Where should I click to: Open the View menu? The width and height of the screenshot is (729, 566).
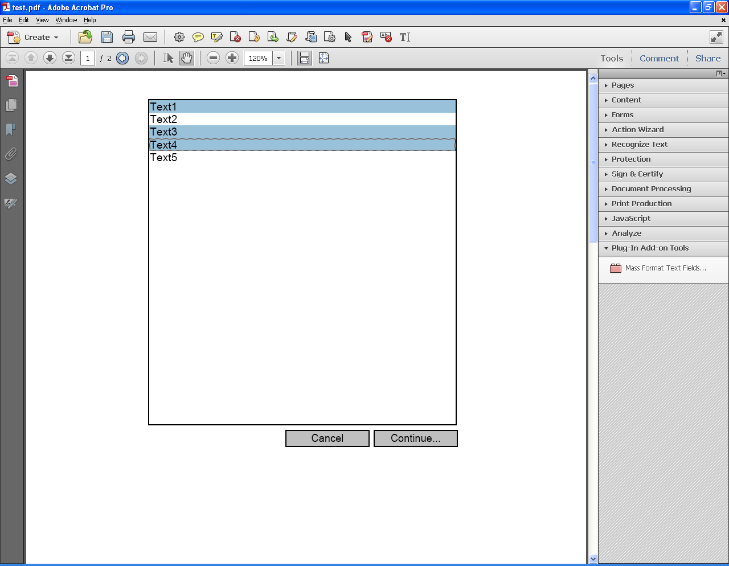point(42,20)
